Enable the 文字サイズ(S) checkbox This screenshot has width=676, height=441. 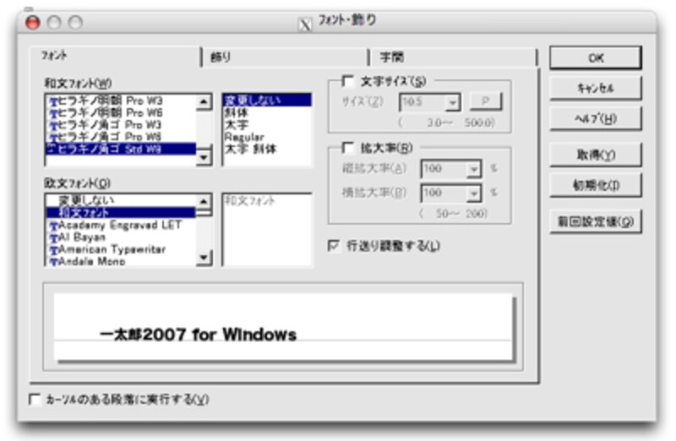click(347, 80)
